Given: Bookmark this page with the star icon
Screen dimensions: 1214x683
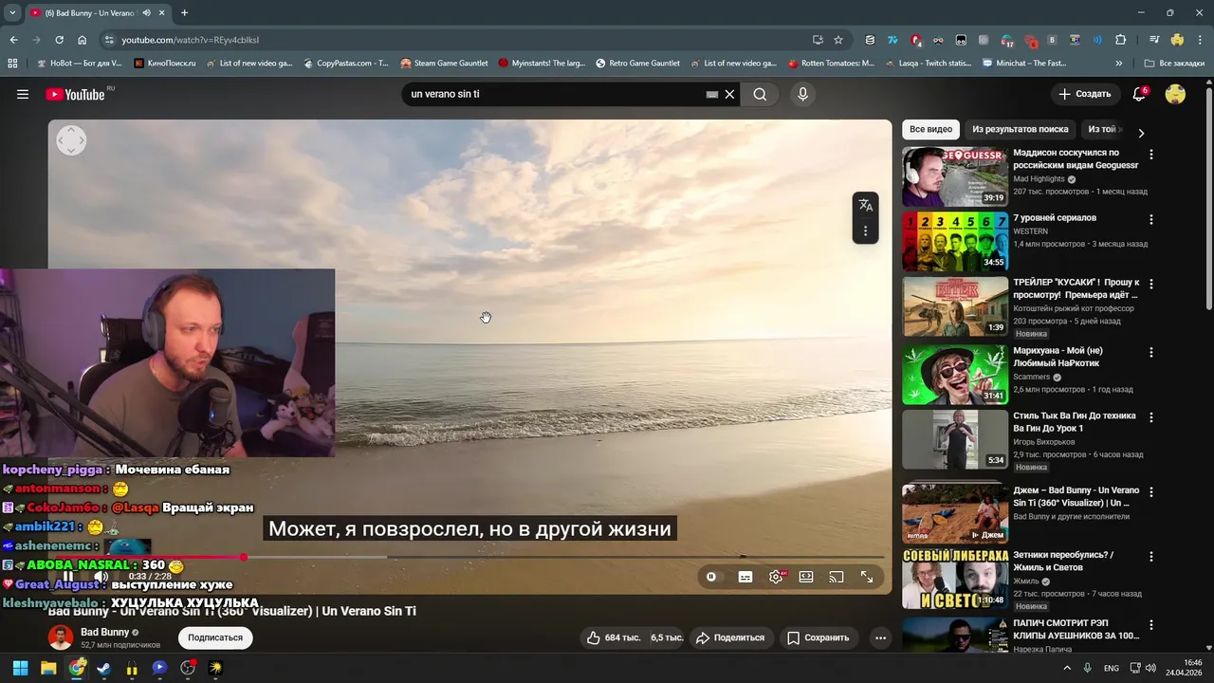Looking at the screenshot, I should click(x=838, y=40).
